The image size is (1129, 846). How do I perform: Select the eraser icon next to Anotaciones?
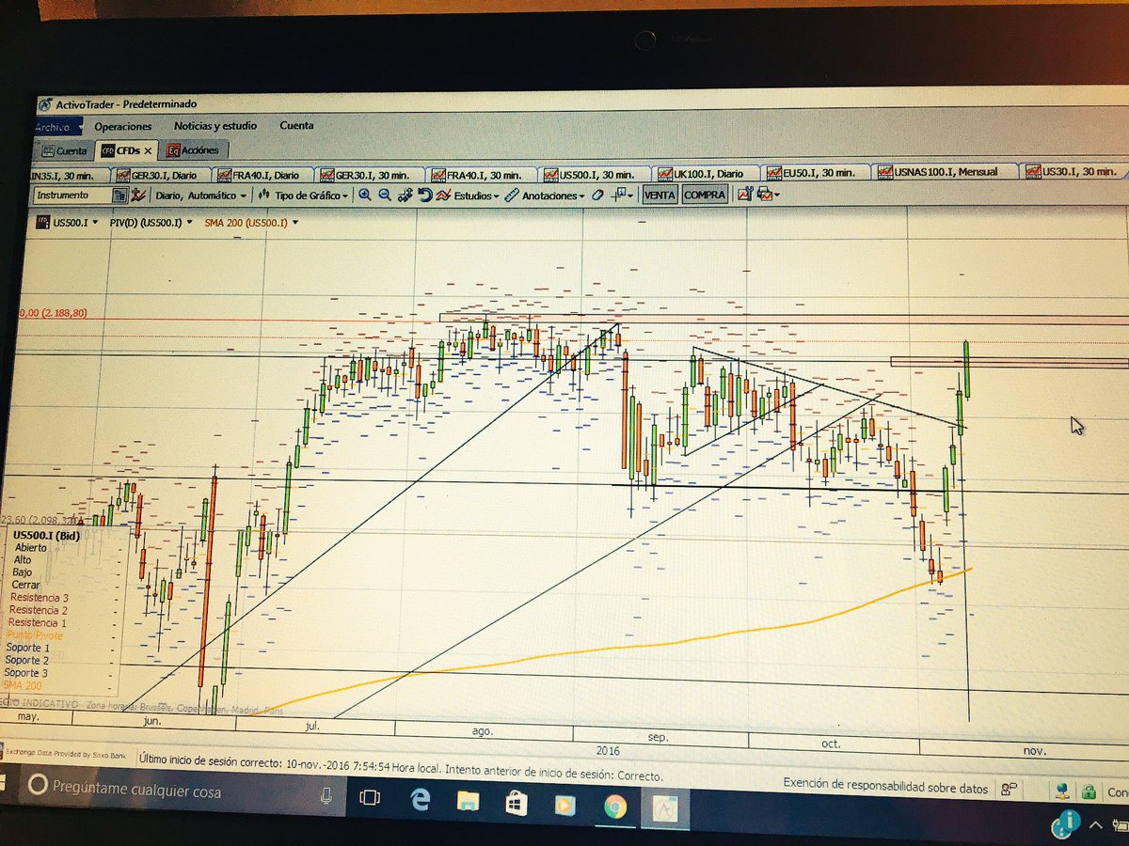point(598,195)
